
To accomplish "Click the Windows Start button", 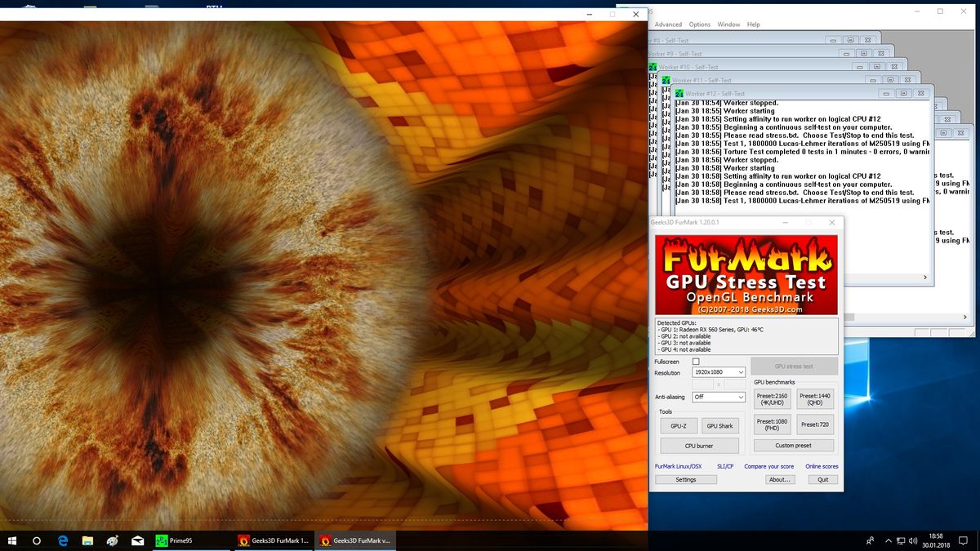I will click(x=11, y=540).
